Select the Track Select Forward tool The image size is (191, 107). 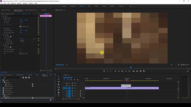[x=58, y=79]
